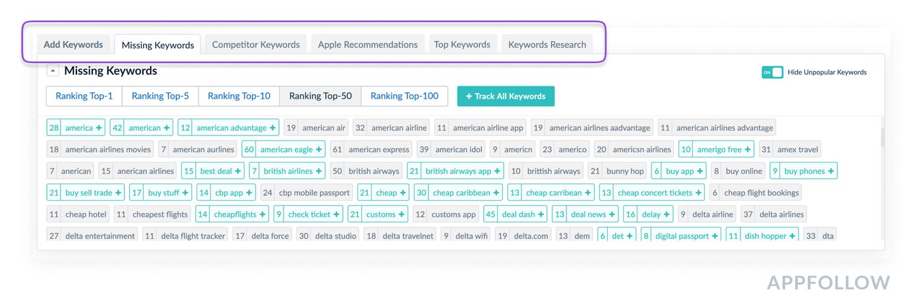This screenshot has width=923, height=306.
Task: Go to the Top Keywords tab
Action: click(x=462, y=45)
